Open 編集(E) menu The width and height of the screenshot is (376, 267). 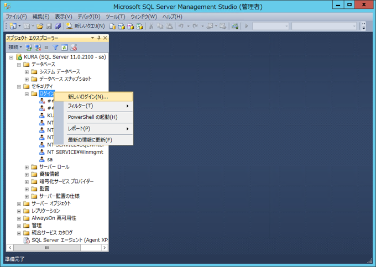[x=41, y=17]
